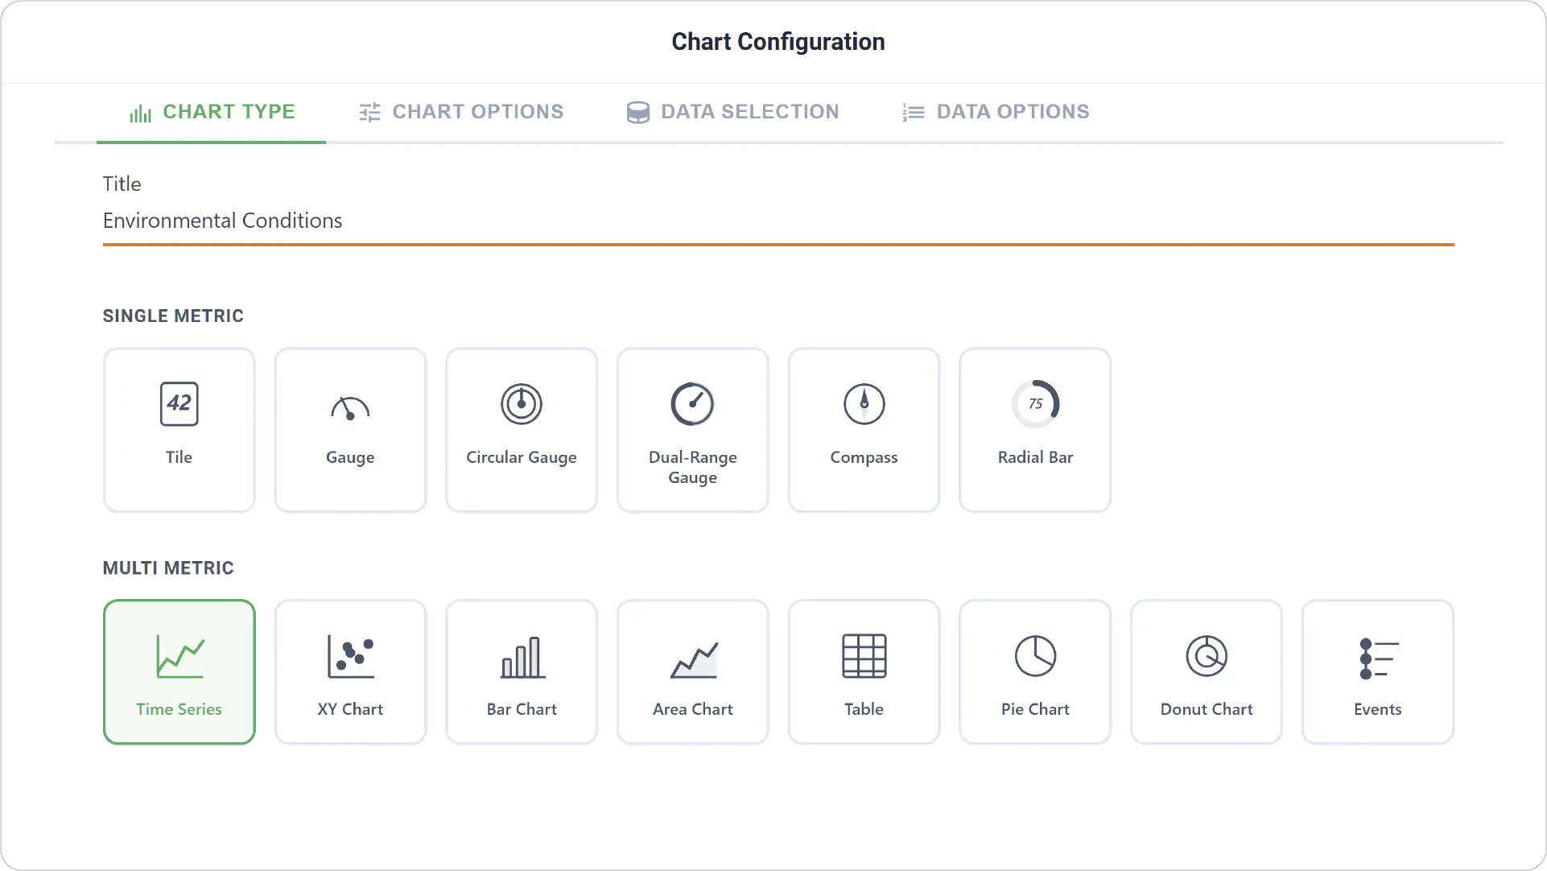
Task: Select the Bar Chart type
Action: point(522,671)
